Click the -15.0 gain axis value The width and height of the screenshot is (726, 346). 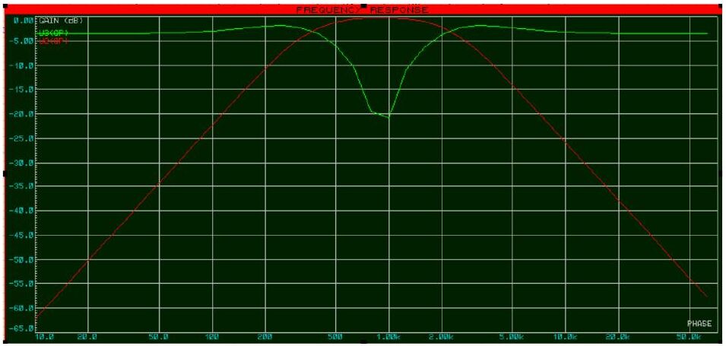[21, 90]
